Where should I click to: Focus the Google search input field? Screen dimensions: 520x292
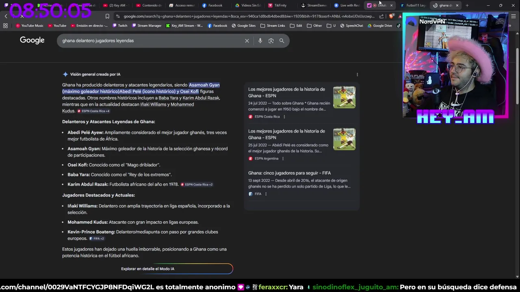150,41
